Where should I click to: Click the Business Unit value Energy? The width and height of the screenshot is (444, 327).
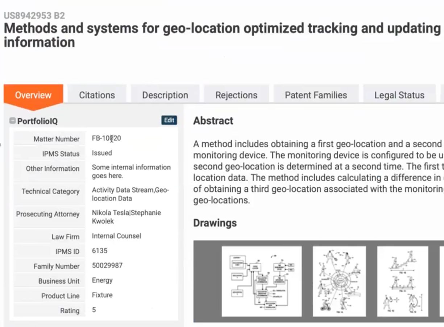pos(102,280)
